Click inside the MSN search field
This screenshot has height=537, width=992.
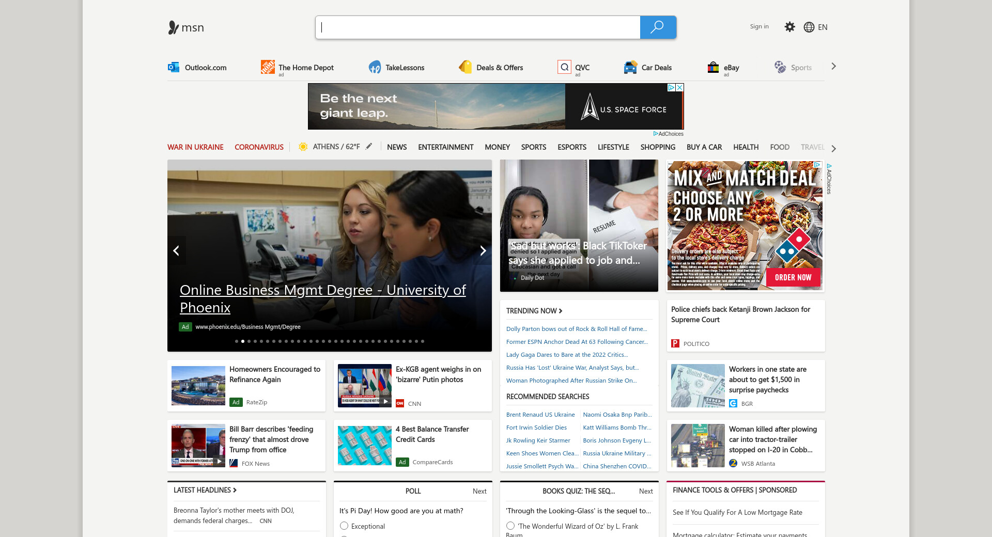tap(478, 27)
